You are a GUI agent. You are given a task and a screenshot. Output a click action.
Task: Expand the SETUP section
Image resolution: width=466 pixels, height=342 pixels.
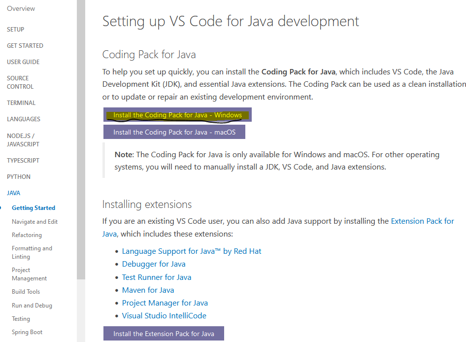pyautogui.click(x=15, y=30)
